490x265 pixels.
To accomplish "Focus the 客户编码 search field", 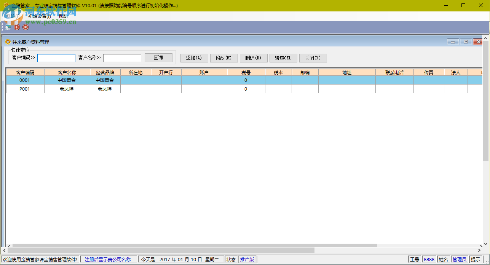I will tap(56, 58).
